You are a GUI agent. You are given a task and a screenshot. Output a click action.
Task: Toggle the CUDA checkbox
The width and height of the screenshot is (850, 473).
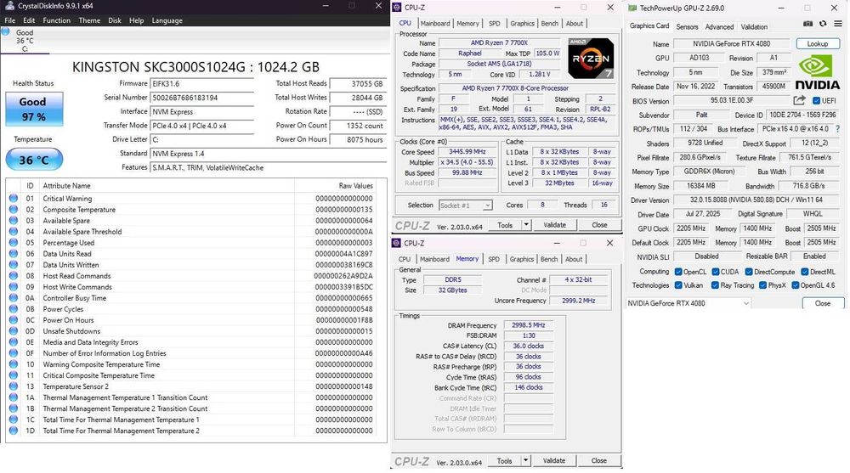coord(716,272)
